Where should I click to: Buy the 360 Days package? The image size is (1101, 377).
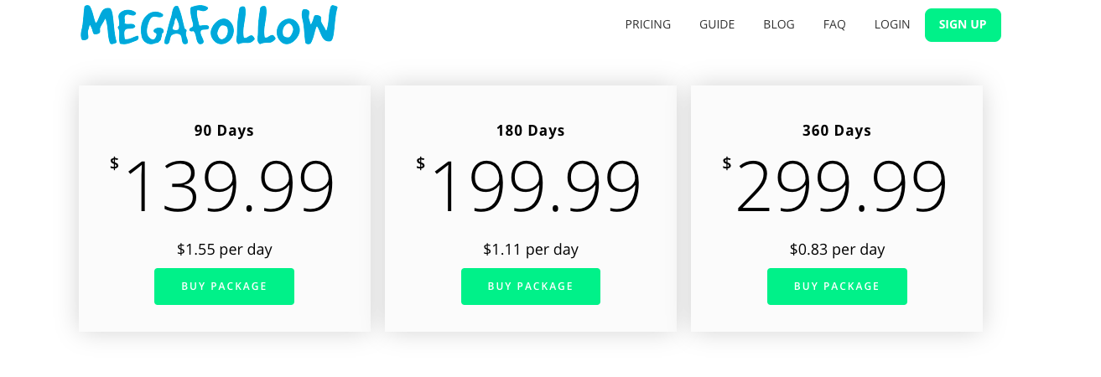(x=837, y=287)
